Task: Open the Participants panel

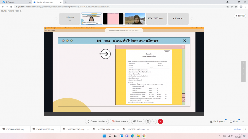Action: click(x=217, y=121)
